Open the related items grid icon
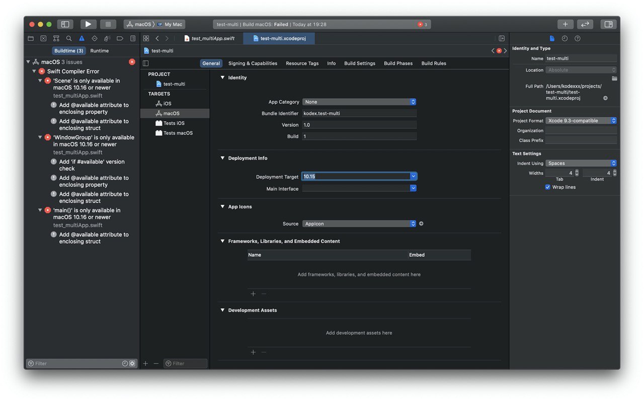The width and height of the screenshot is (644, 401). tap(146, 38)
